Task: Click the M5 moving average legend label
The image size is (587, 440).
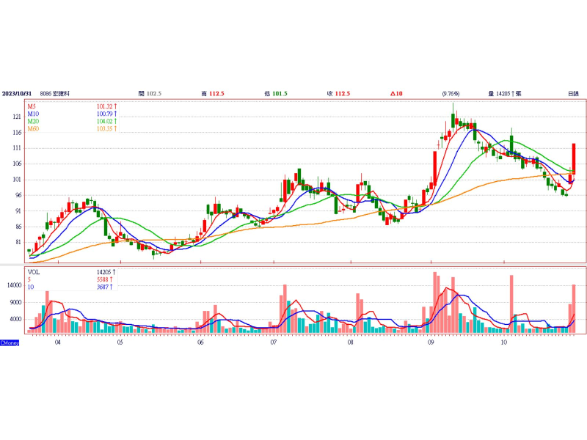Action: click(32, 107)
